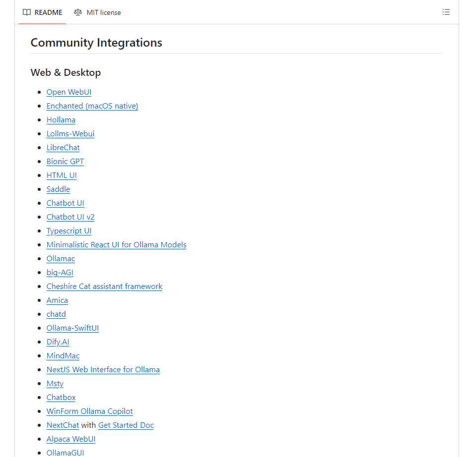The image size is (472, 457).
Task: Open the MindMac link
Action: coord(63,356)
